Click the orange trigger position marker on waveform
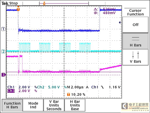Viewport: 150px width, 113px height. pyautogui.click(x=18, y=9)
